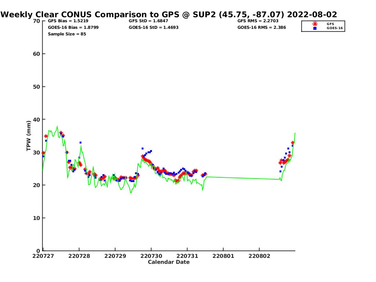Select the 220727 date tick label
The height and width of the screenshot is (282, 376).
tap(43, 256)
